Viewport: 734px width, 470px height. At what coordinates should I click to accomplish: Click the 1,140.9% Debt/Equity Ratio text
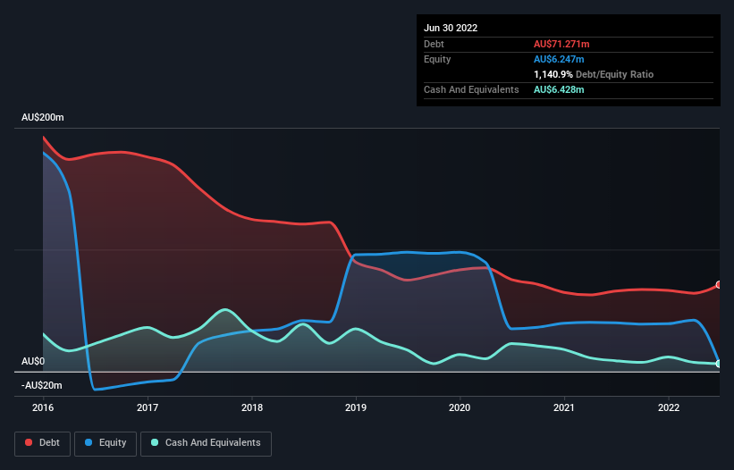[x=594, y=74]
